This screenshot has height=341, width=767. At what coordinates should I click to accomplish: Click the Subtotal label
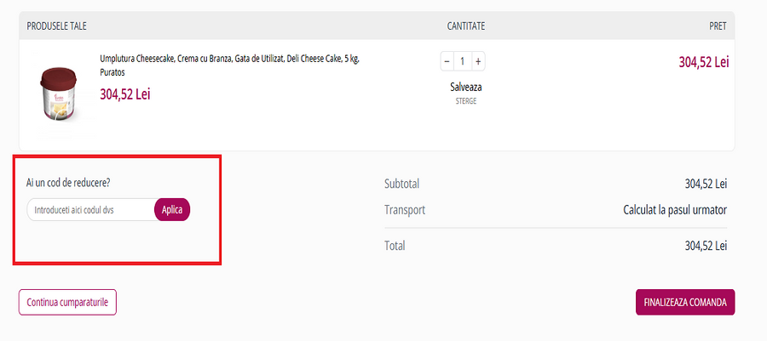[x=402, y=184]
